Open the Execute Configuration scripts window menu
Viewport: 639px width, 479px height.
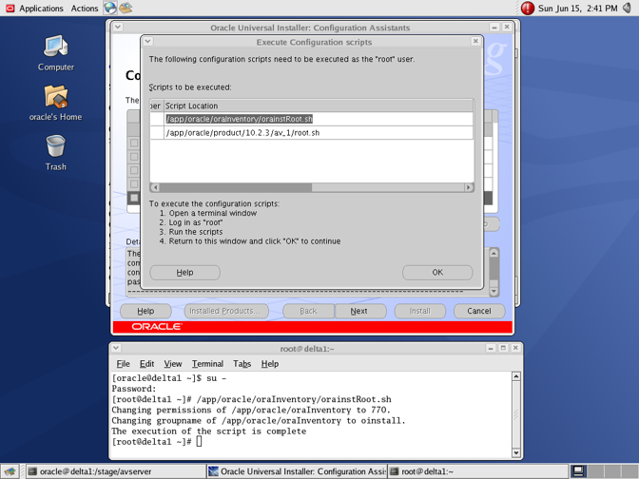148,42
